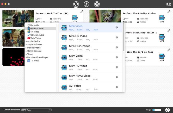This screenshot has width=173, height=113.
Task: Open settings gear for MP4 HD Video
Action: (x=117, y=37)
